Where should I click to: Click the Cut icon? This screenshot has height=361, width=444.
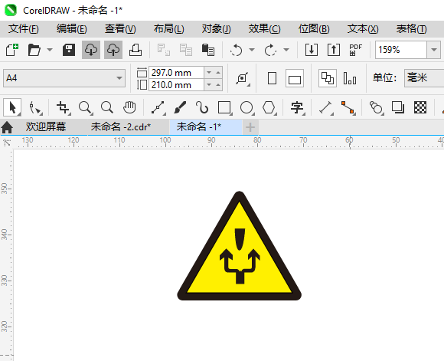164,50
